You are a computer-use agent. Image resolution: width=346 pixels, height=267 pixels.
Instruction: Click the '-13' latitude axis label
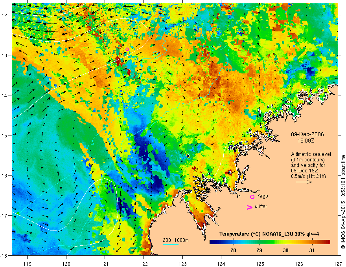click(4, 55)
